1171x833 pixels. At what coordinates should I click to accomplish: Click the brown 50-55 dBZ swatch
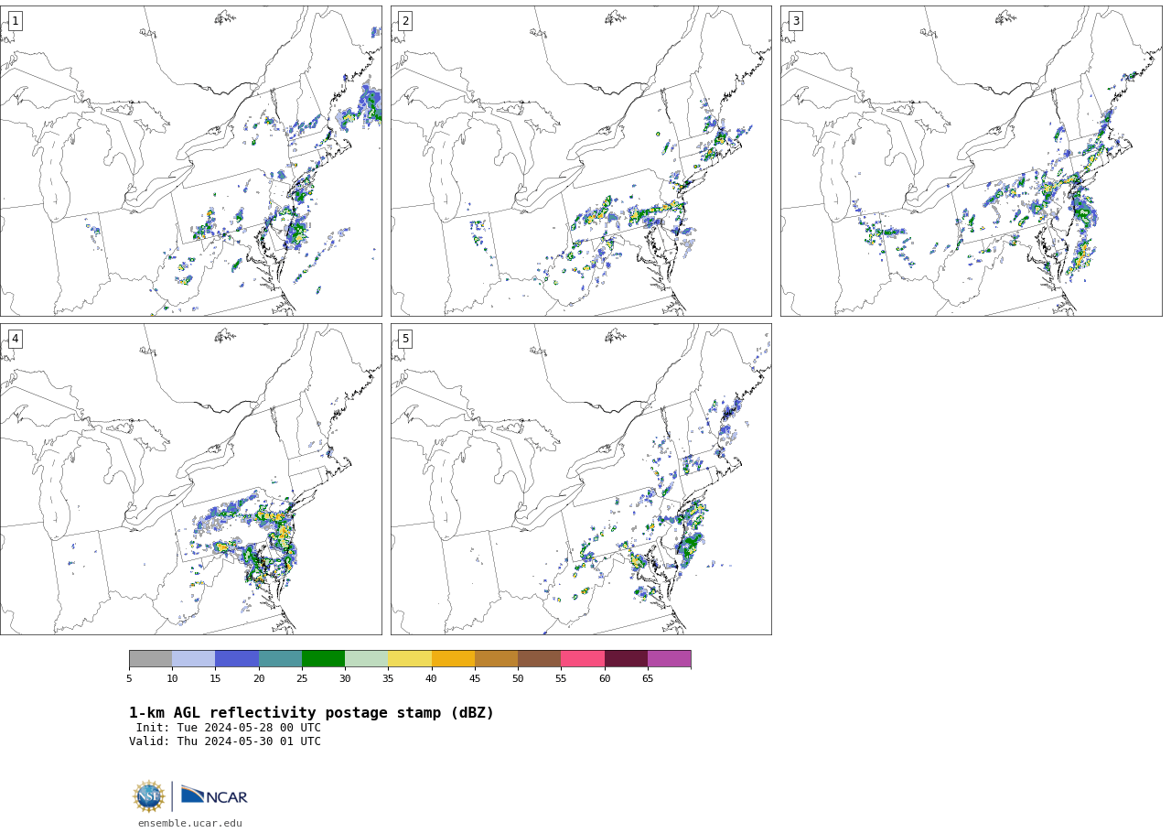pyautogui.click(x=539, y=659)
